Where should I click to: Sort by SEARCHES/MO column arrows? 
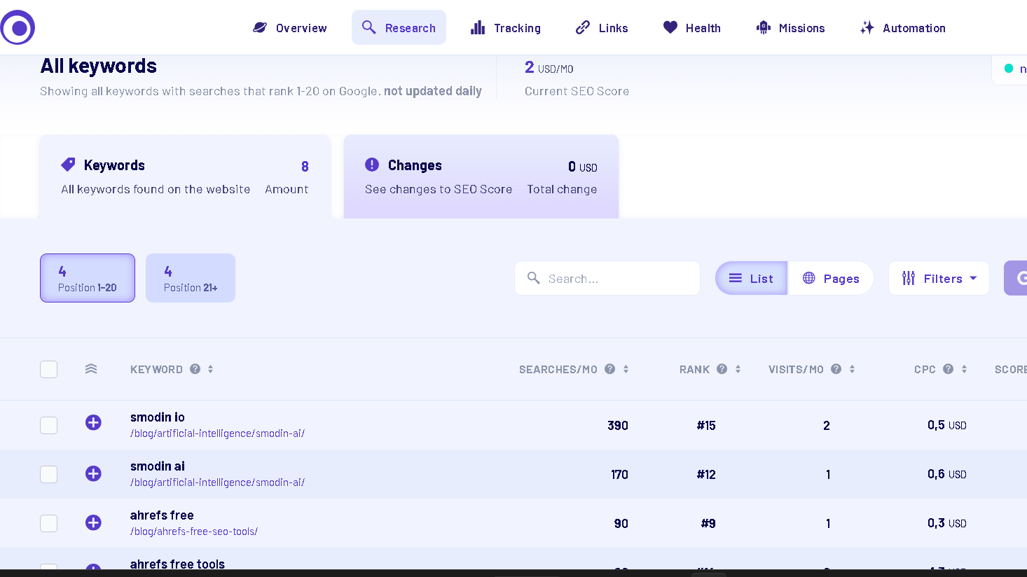[x=626, y=369]
